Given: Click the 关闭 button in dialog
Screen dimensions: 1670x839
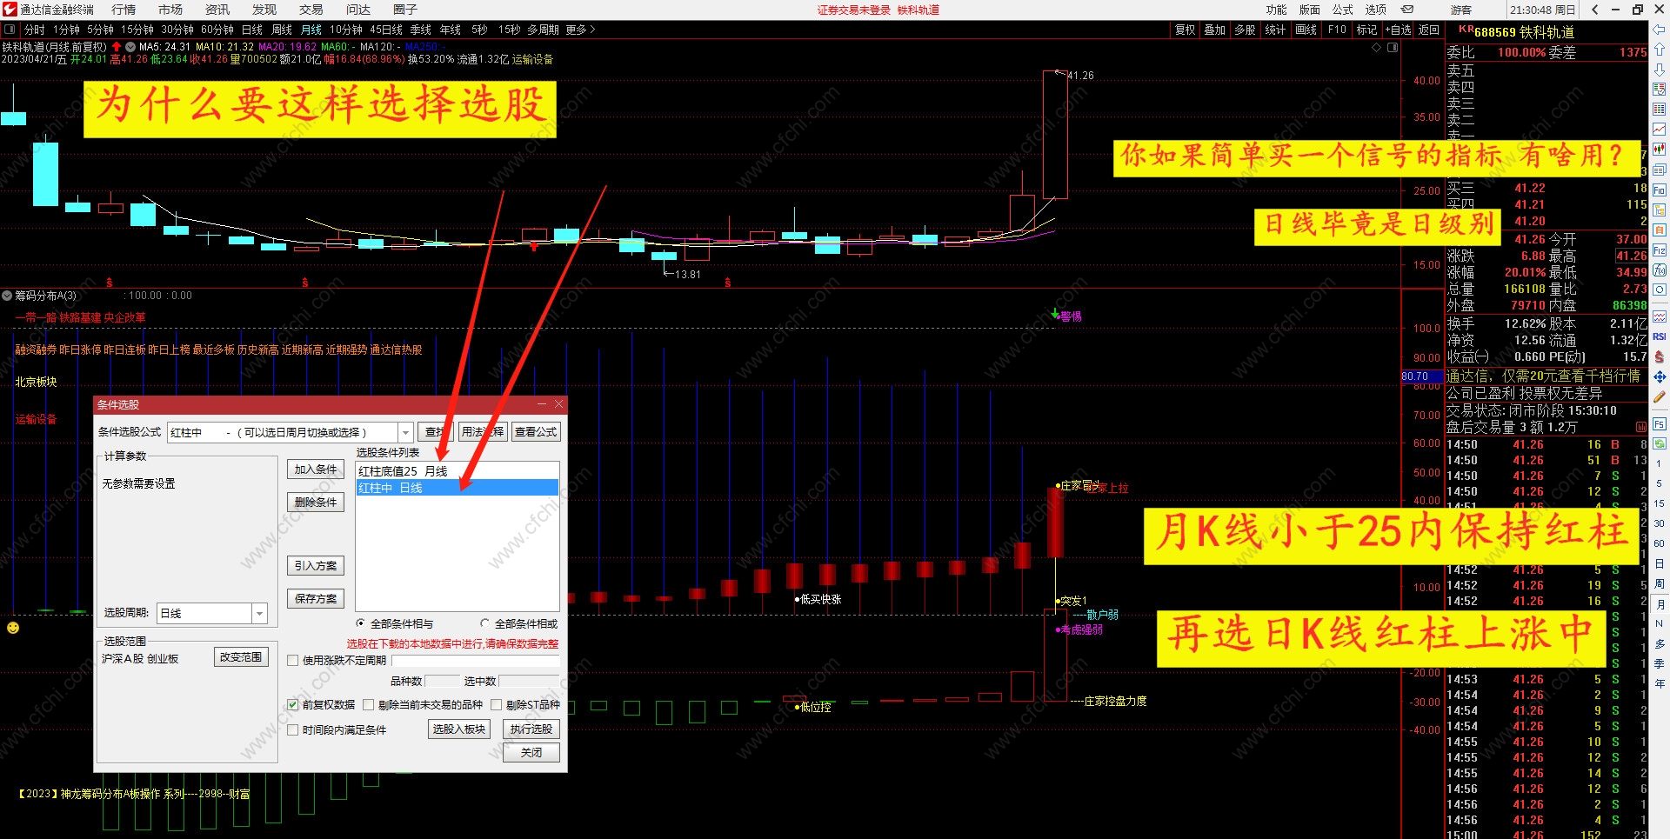Looking at the screenshot, I should pyautogui.click(x=531, y=753).
